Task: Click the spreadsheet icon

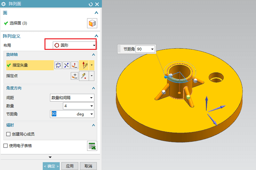Action: tap(92, 146)
